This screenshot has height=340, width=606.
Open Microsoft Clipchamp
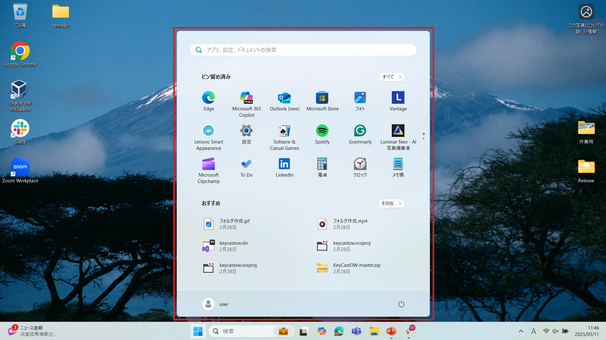tap(209, 170)
